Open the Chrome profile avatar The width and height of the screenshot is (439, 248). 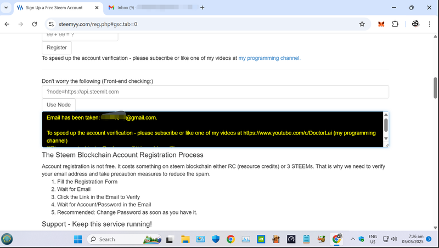(x=415, y=24)
